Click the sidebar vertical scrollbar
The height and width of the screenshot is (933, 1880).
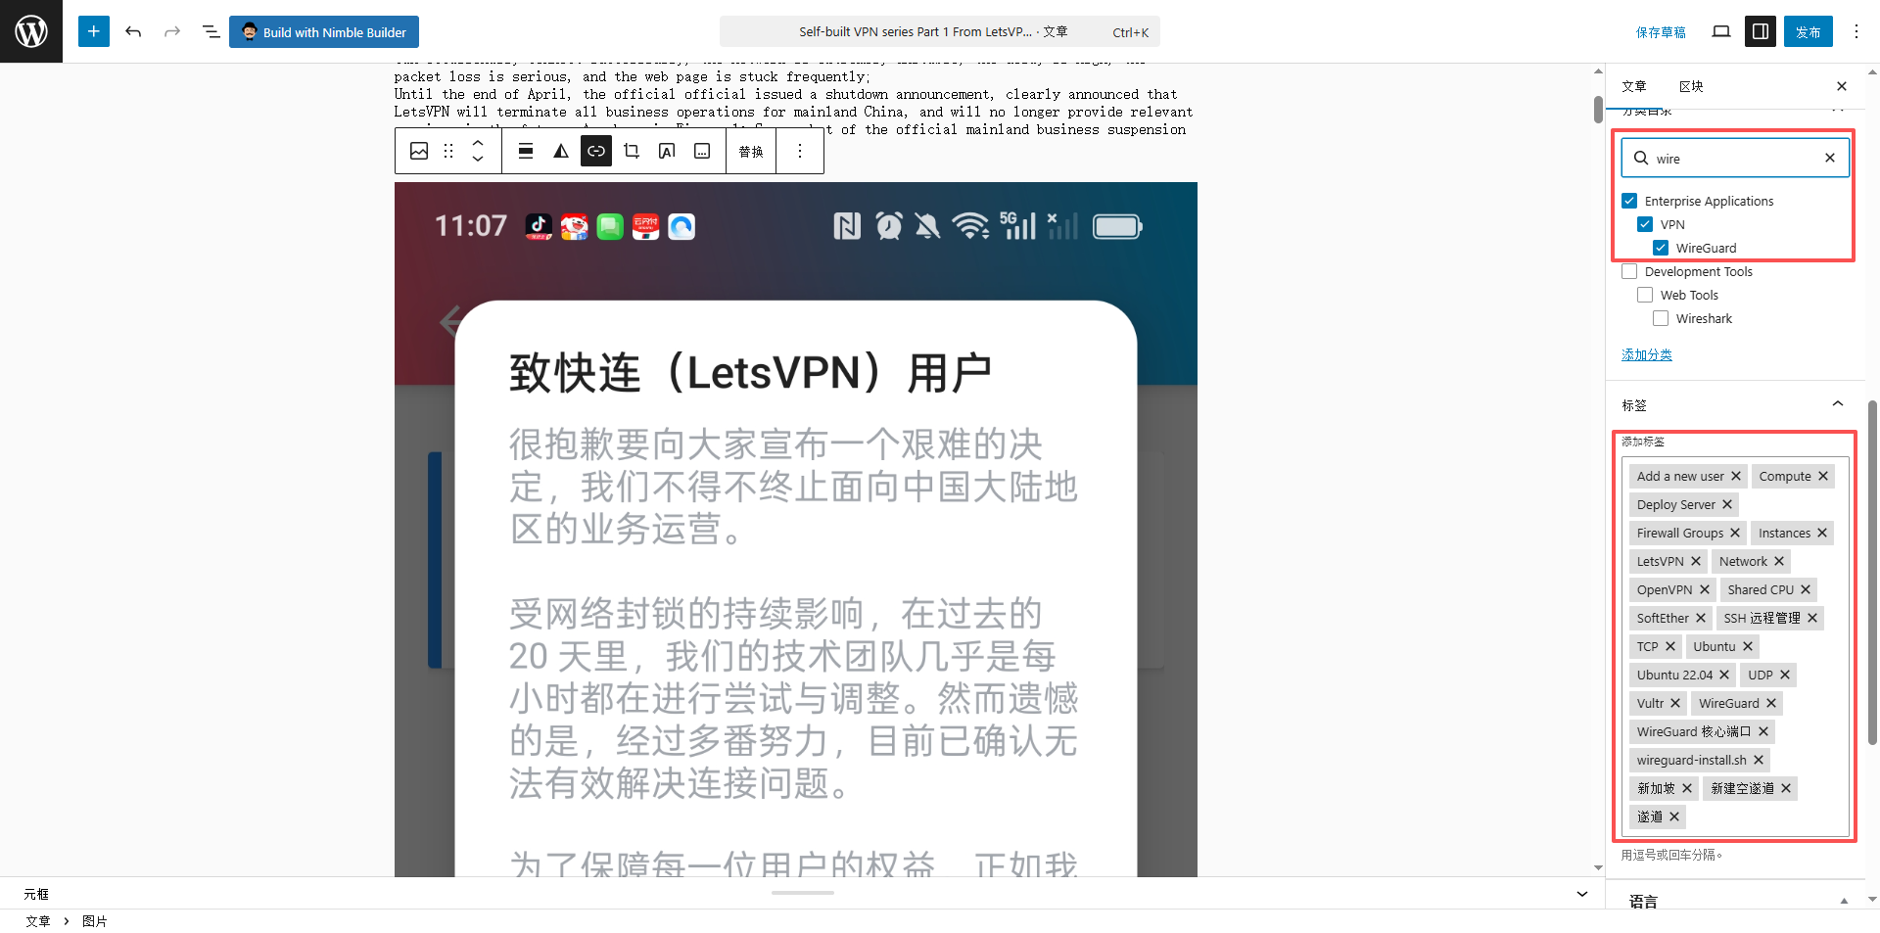pos(1872,573)
